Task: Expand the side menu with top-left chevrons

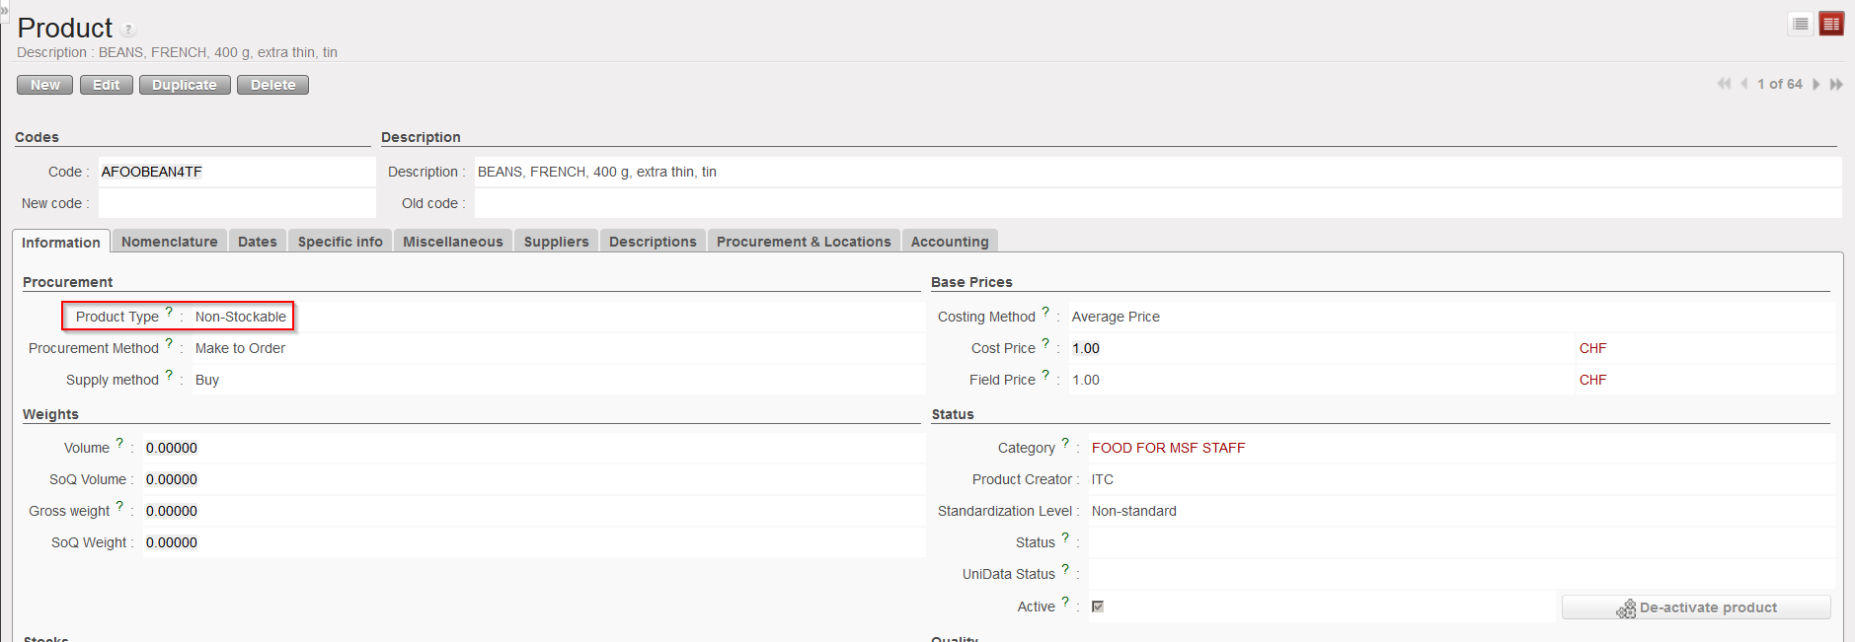Action: pos(4,10)
